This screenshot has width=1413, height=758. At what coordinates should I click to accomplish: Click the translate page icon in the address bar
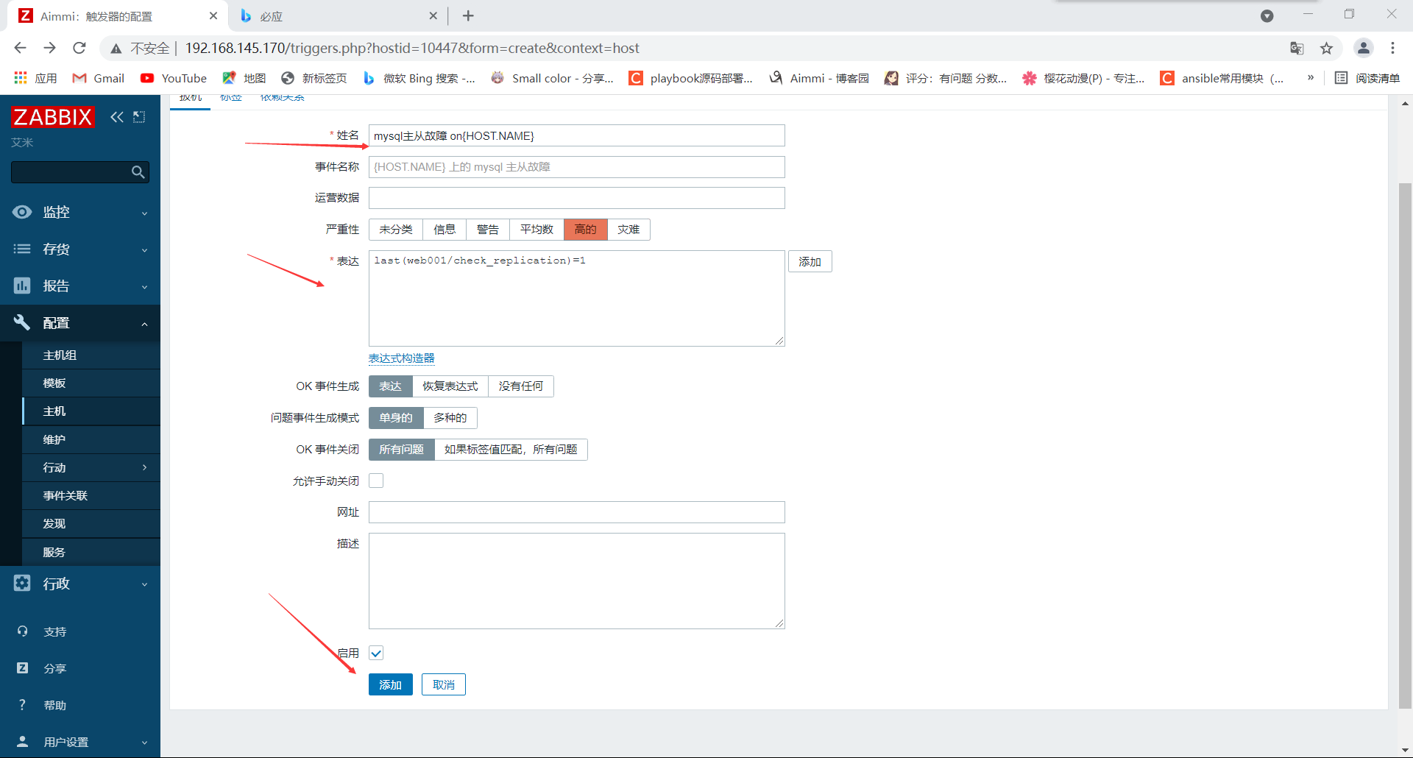(1297, 49)
